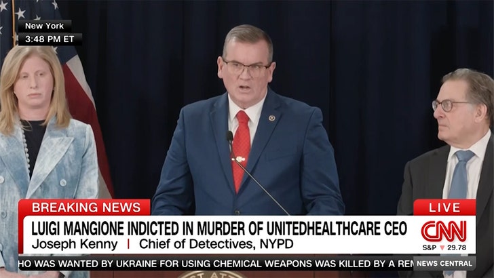The width and height of the screenshot is (494, 278).
Task: Click the S&P 29.78 value
Action: pyautogui.click(x=457, y=247)
